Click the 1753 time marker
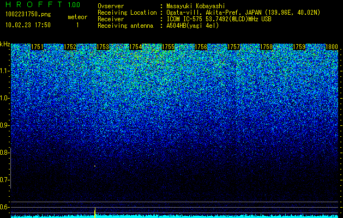 click(103, 47)
